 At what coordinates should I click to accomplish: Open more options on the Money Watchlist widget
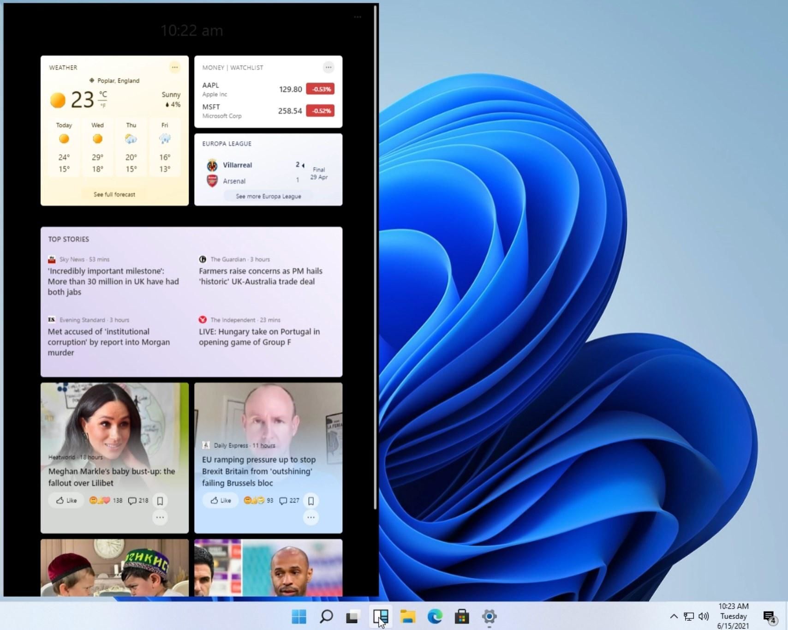[x=328, y=67]
